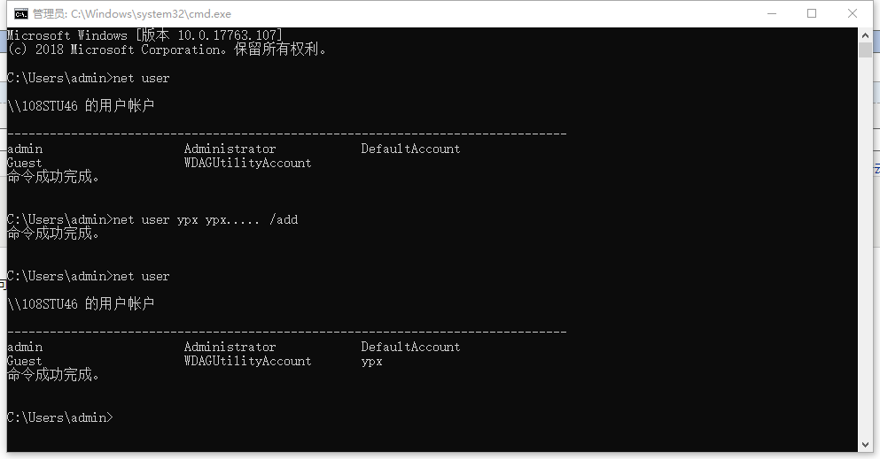
Task: Click the Microsoft Windows version line
Action: (144, 35)
